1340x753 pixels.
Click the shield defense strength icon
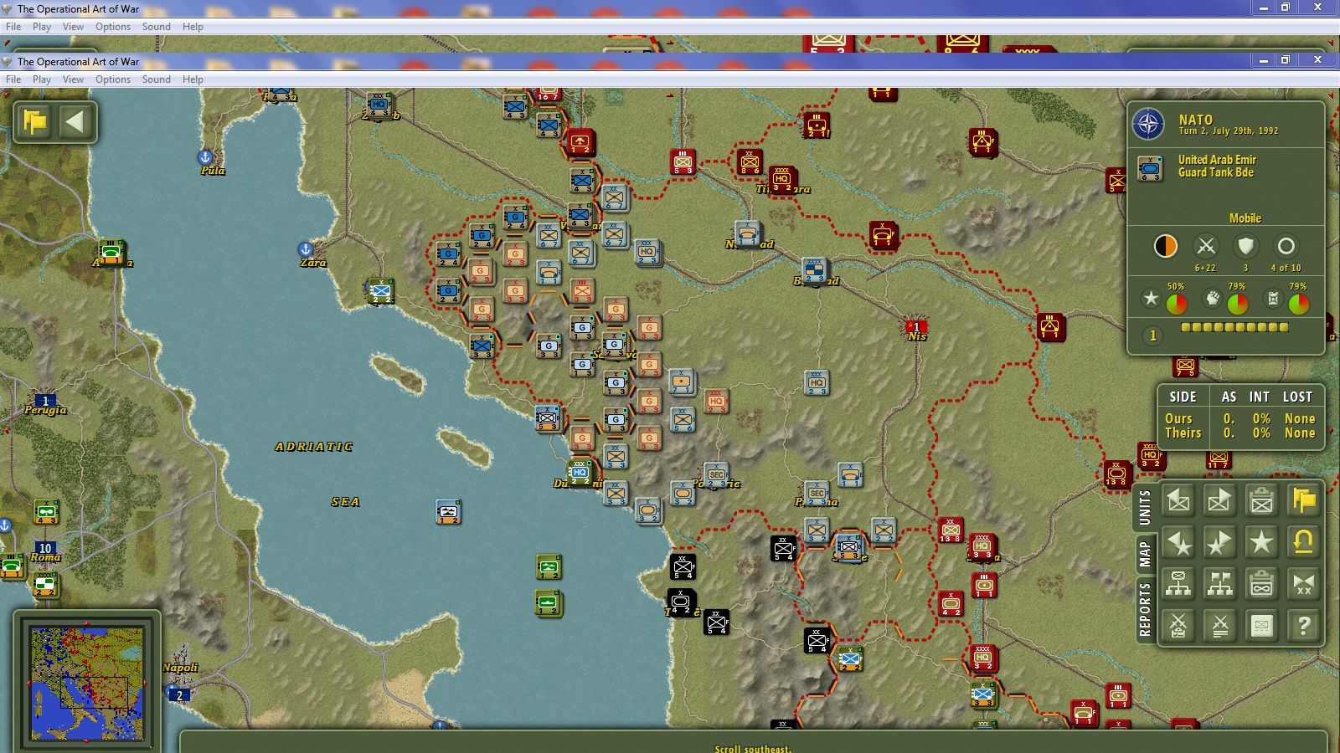(x=1245, y=246)
